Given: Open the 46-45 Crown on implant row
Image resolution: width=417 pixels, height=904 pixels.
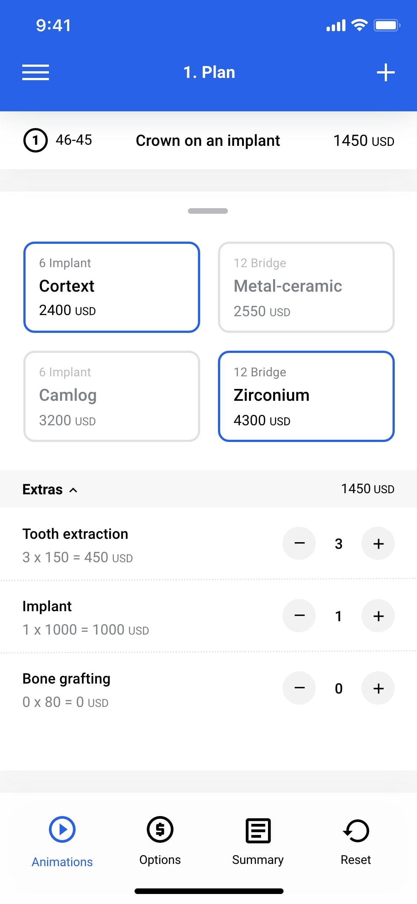Looking at the screenshot, I should click(x=208, y=141).
